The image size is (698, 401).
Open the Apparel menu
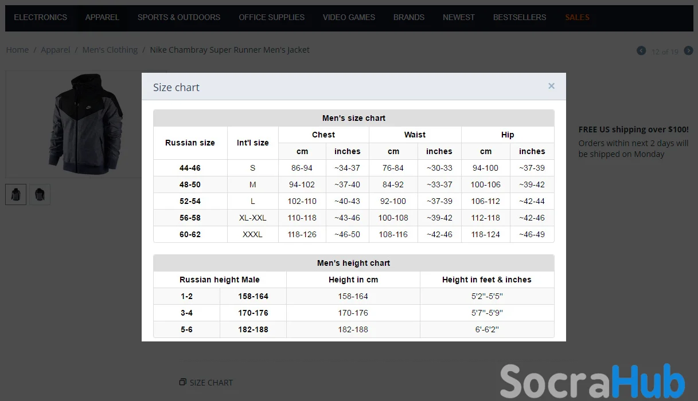(102, 17)
